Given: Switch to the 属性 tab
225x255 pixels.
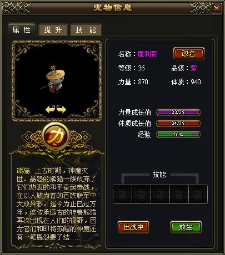Looking at the screenshot, I should coord(22,29).
